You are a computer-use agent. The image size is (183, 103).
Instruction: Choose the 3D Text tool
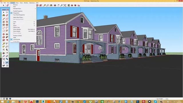(7, 49)
